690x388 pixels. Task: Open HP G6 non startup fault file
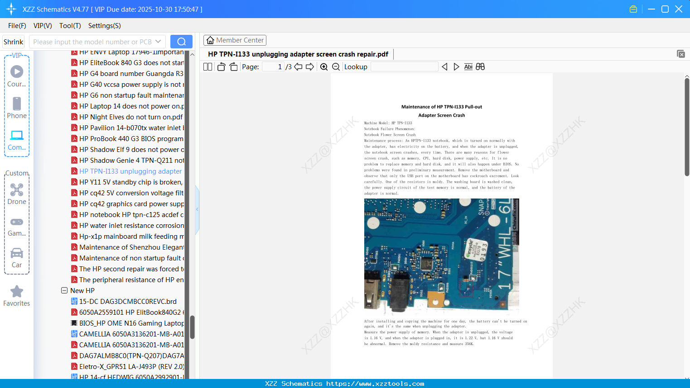pos(128,95)
